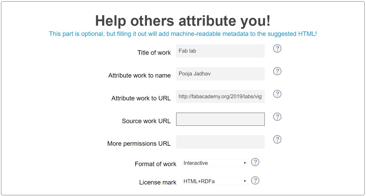Open the Format of work dropdown showing Interactive
Screen dimensions: 366x196
(215, 163)
